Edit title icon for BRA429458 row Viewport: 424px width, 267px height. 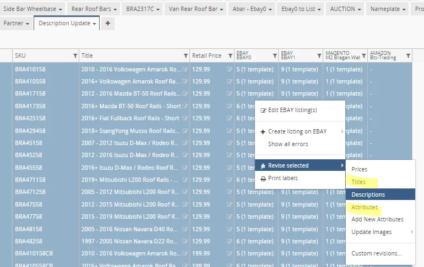pos(185,131)
